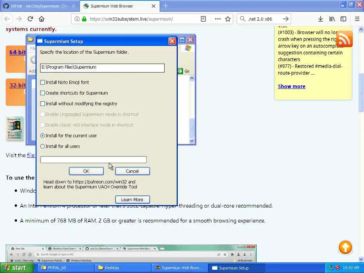Click the search box containing .net 2.0 x86
The image size is (364, 273).
pos(263,19)
